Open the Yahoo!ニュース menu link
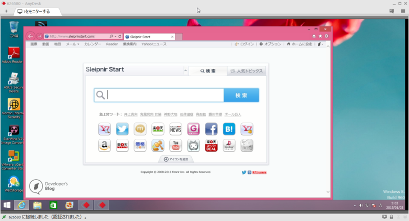 pos(154,44)
